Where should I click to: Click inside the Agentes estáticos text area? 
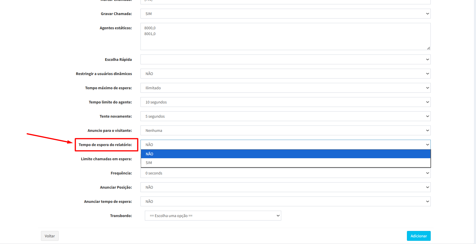[x=285, y=37]
